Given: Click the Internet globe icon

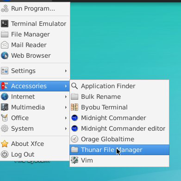Looking at the screenshot, I should pos(5,97).
